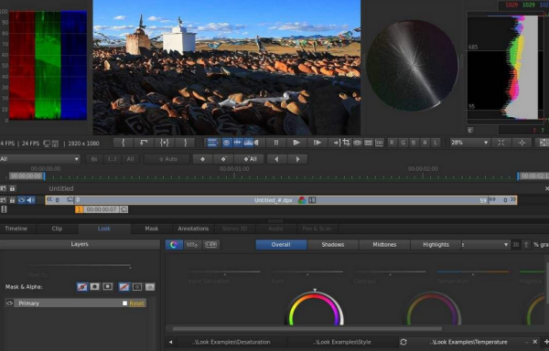The height and width of the screenshot is (351, 549).
Task: Go to the previous keyframe with the left arrow
Action: coord(276,159)
